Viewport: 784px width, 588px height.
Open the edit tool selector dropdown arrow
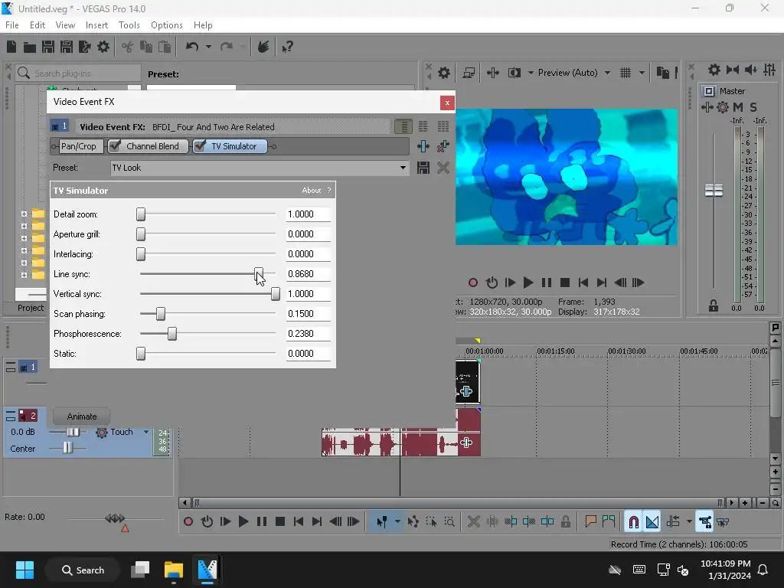[x=397, y=522]
